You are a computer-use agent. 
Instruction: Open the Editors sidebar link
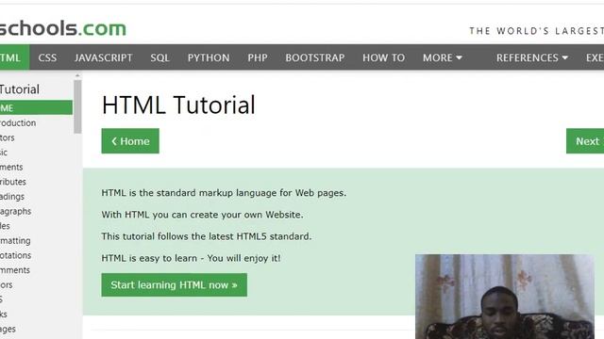tap(8, 137)
